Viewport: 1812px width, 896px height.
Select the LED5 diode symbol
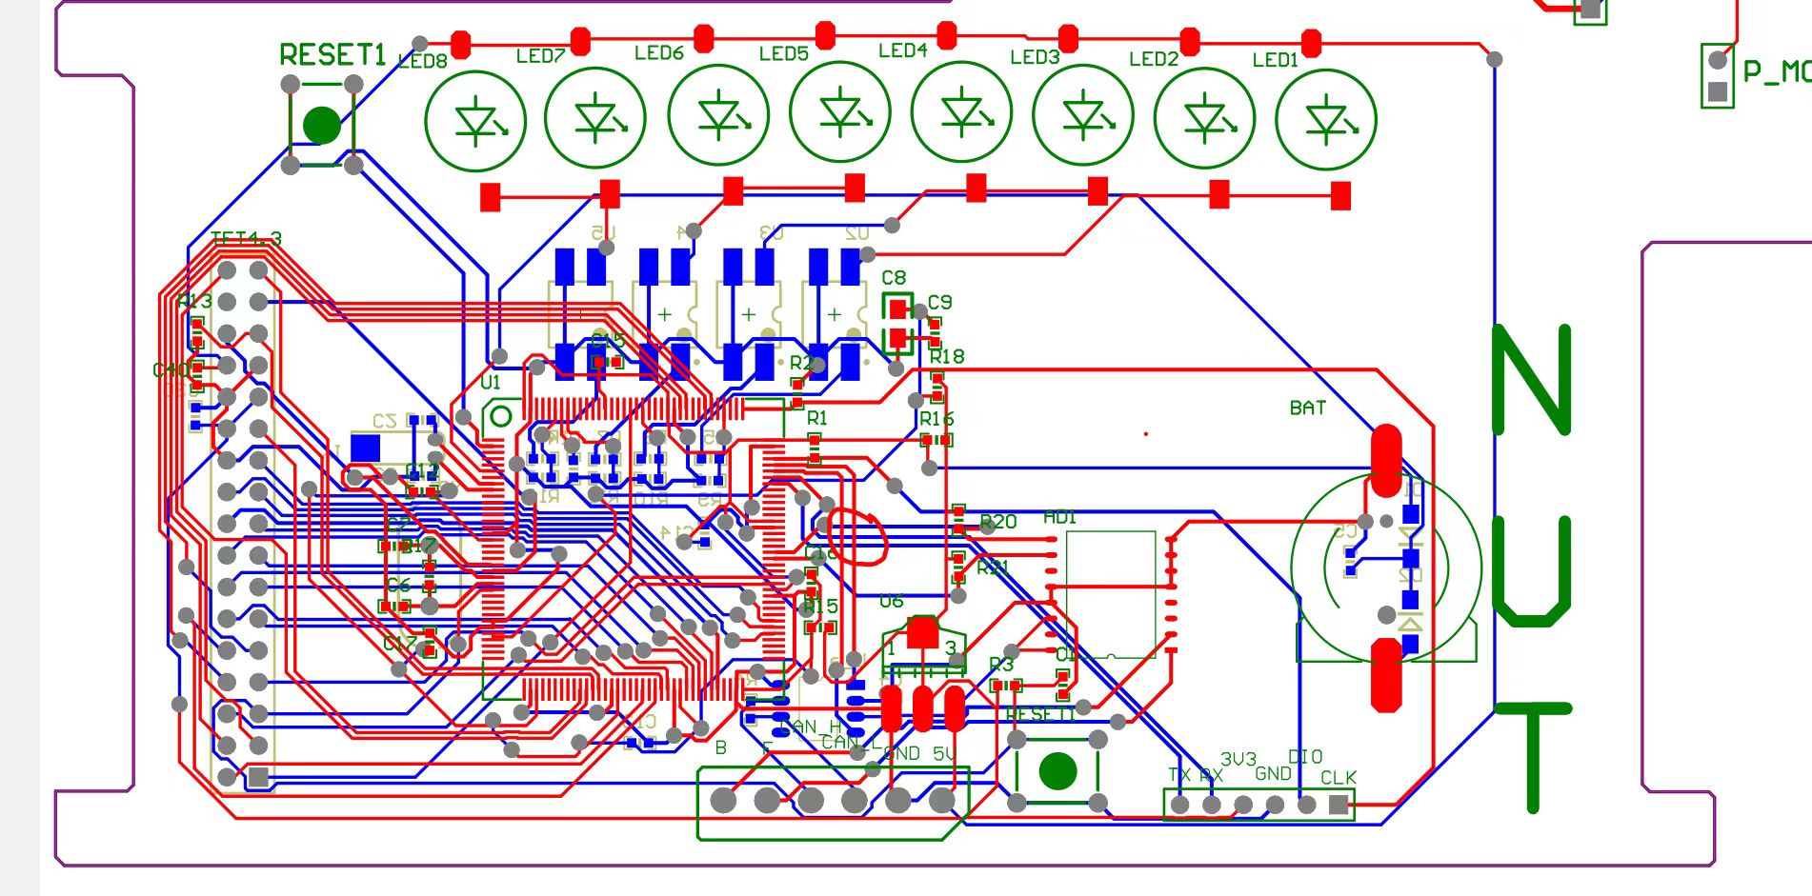(x=839, y=113)
